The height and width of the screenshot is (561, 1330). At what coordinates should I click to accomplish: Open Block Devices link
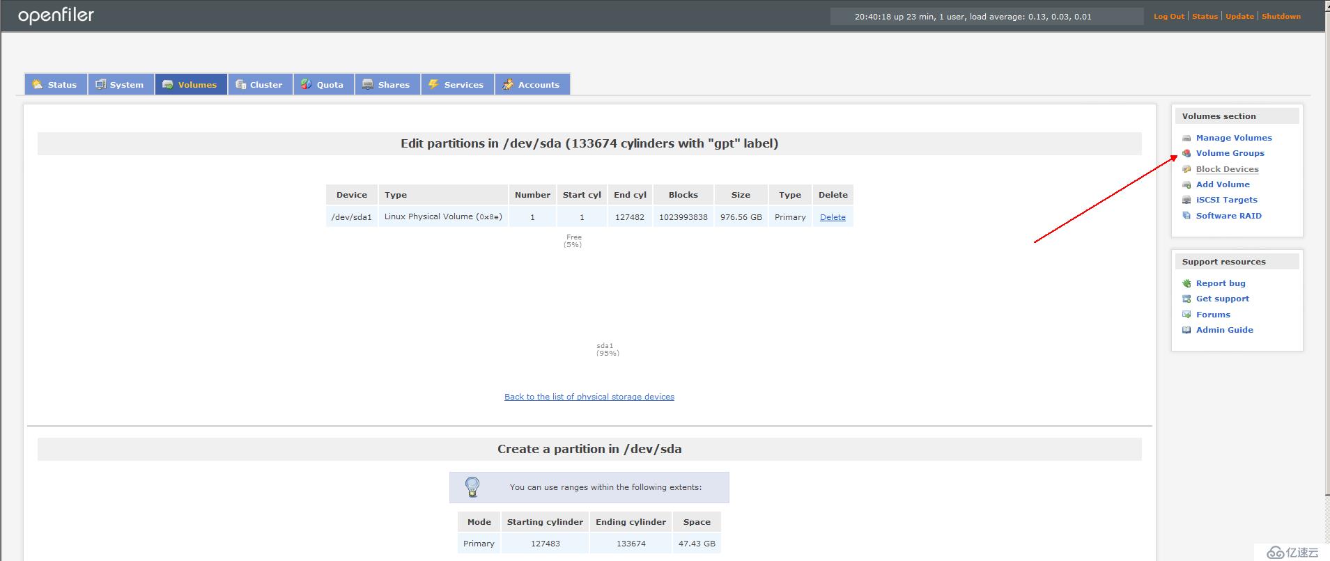1228,169
